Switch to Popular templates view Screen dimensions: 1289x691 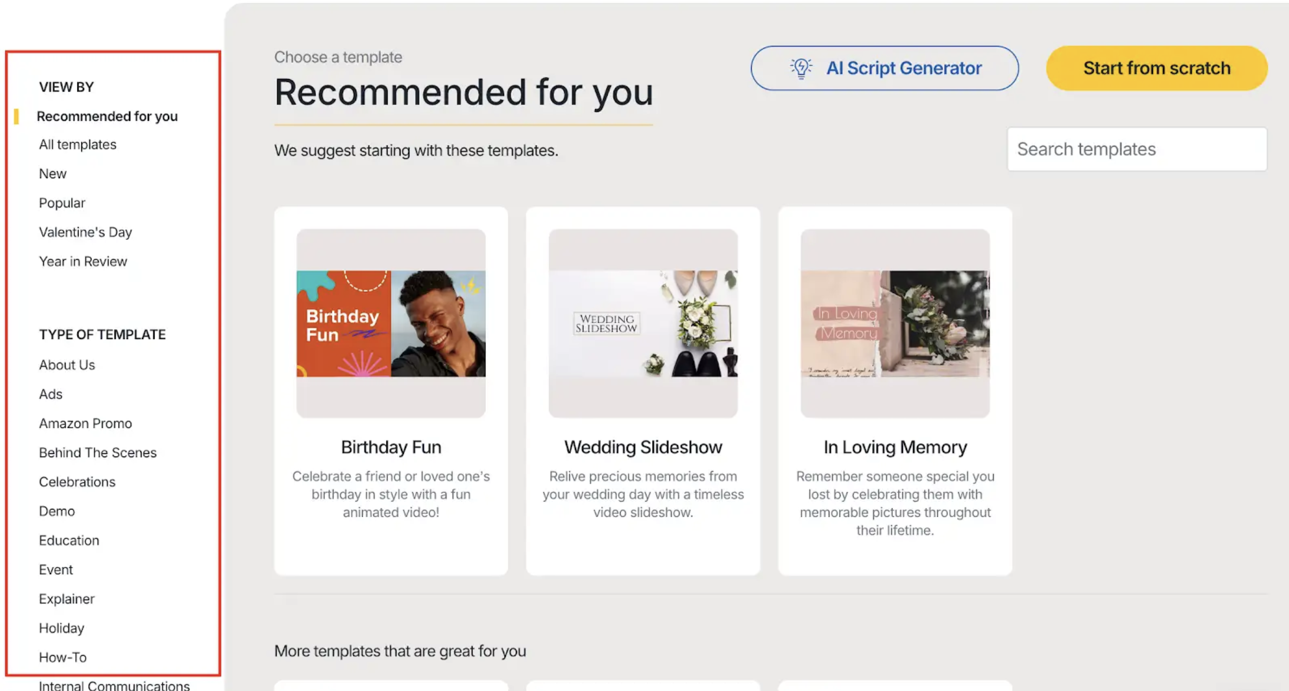(x=62, y=203)
